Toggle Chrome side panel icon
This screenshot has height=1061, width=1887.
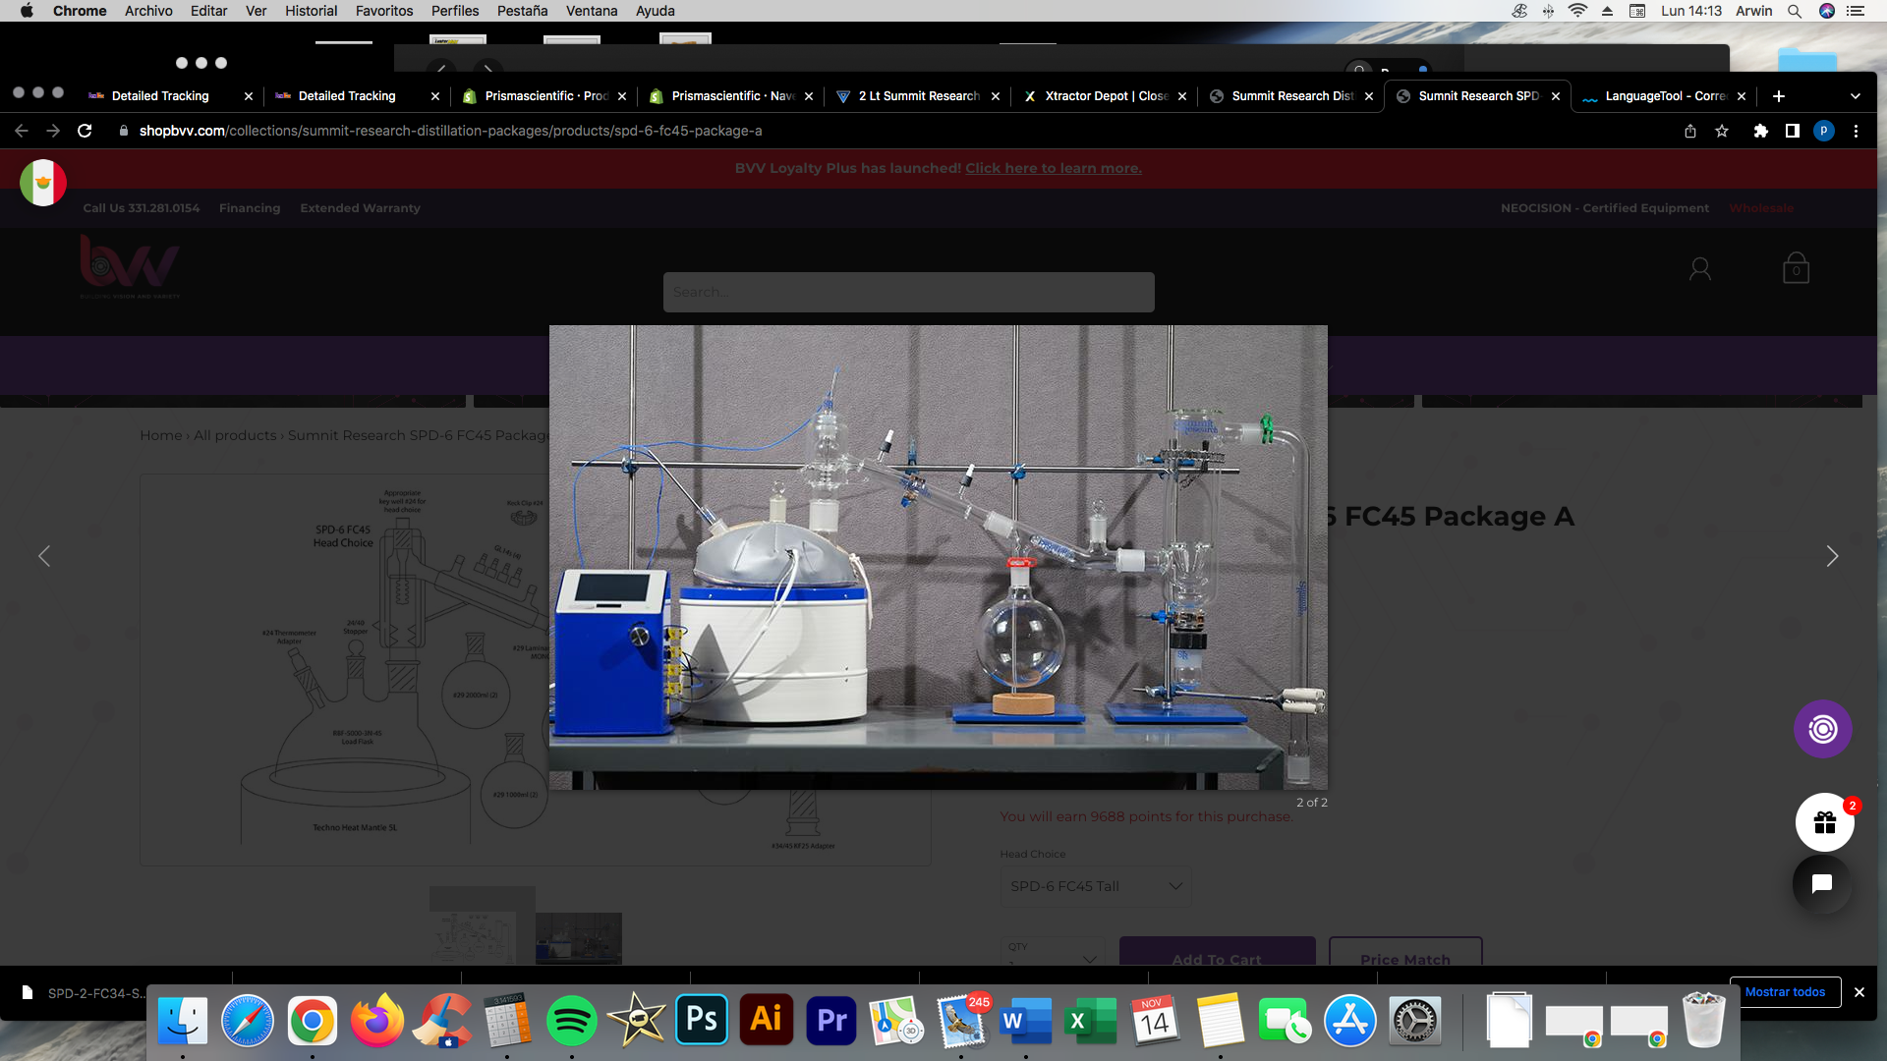point(1792,131)
